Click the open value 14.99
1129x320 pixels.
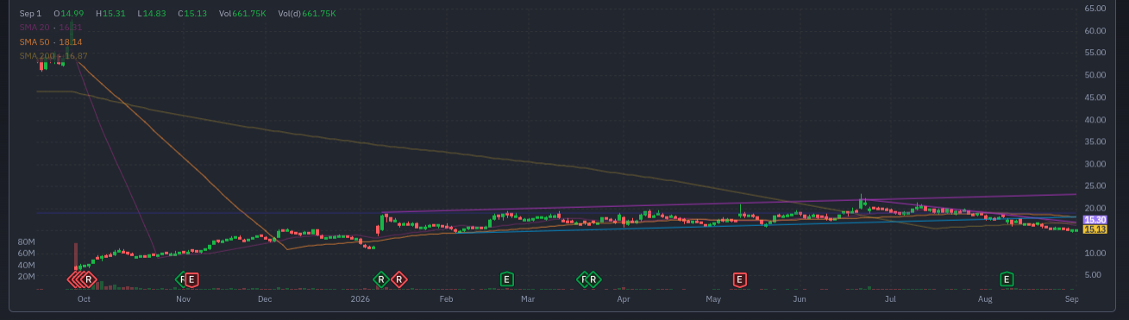[x=72, y=14]
